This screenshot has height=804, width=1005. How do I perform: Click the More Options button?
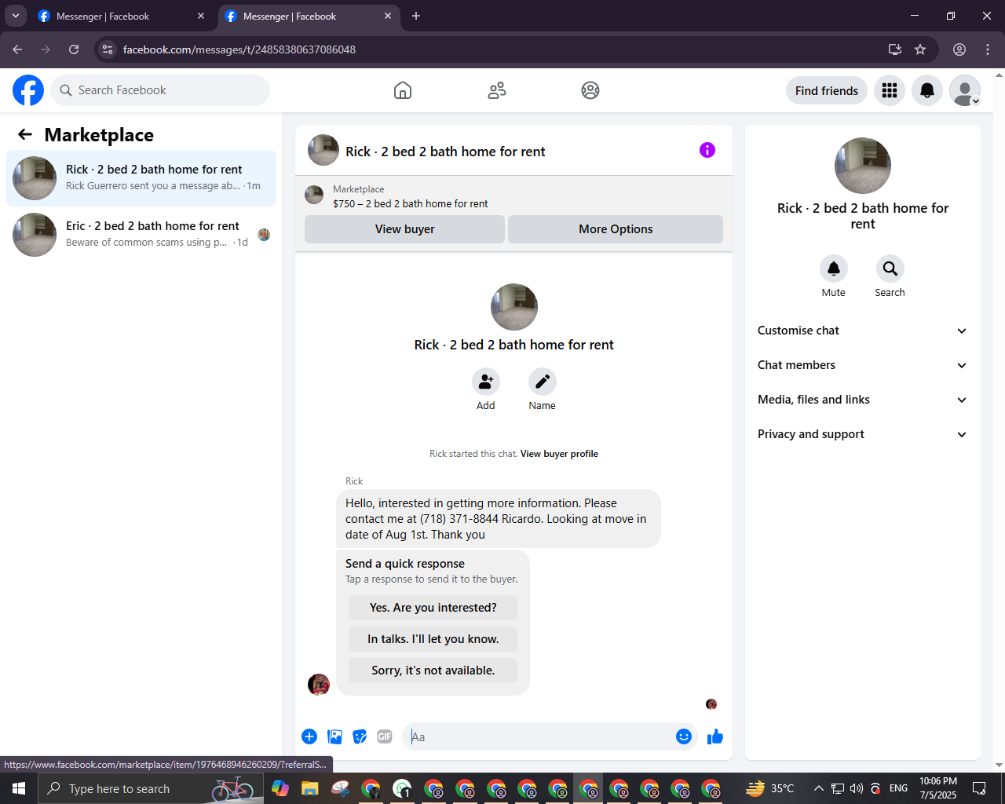pyautogui.click(x=616, y=229)
